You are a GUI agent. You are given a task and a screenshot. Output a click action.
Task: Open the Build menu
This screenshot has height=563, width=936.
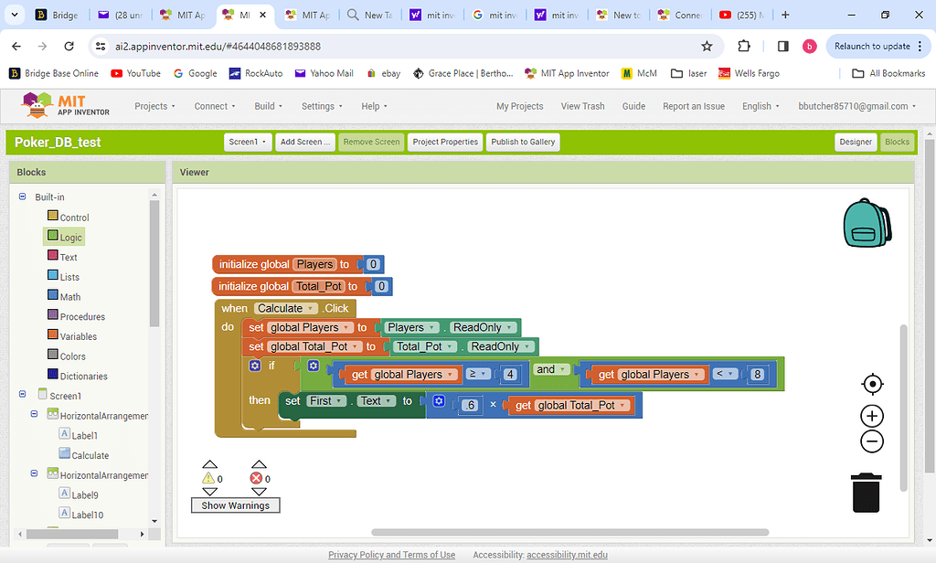point(269,106)
